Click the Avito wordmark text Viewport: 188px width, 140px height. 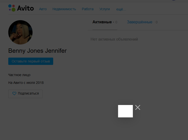(26, 8)
